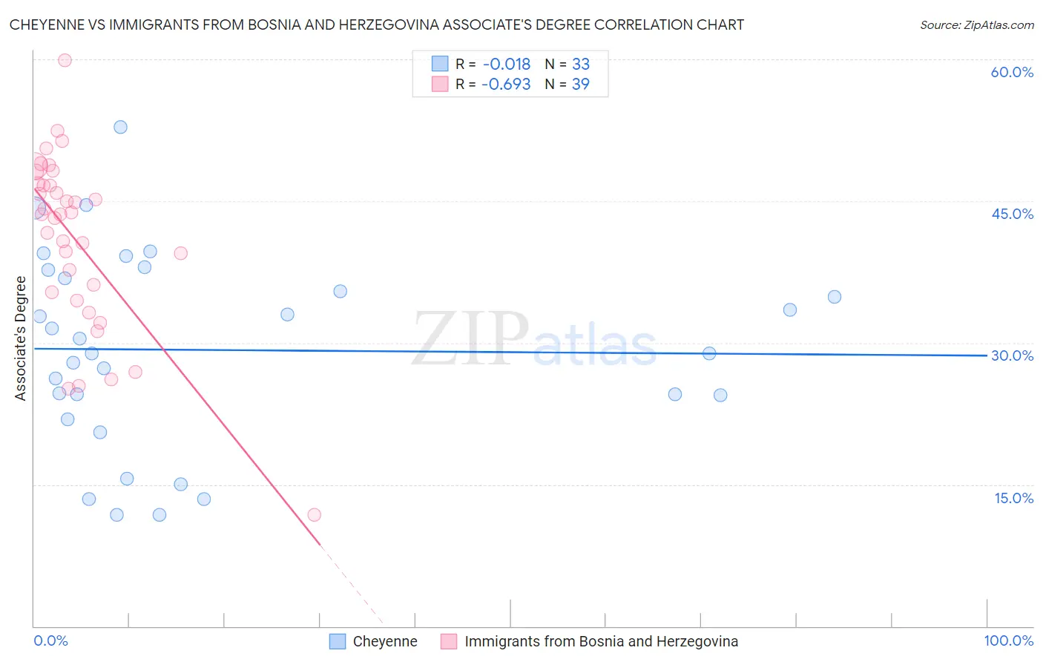1043x662 pixels.
Task: Select the highest blue Cheyenne data point
Action: pos(120,127)
